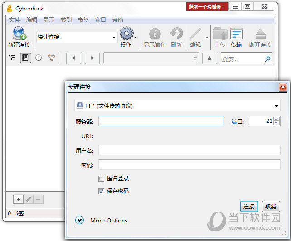Click the More Options label
Image resolution: width=291 pixels, height=241 pixels.
pos(109,221)
